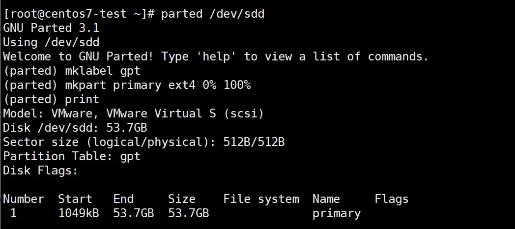Click the '1049kB' start value
The height and width of the screenshot is (229, 515).
click(x=79, y=214)
